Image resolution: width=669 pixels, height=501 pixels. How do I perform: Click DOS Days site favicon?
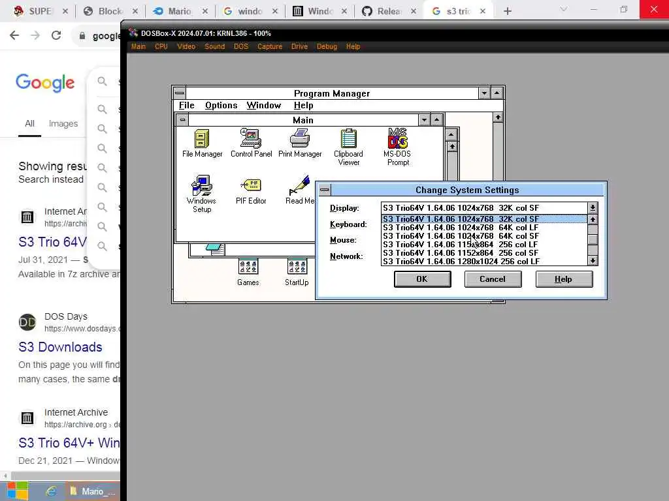[27, 322]
